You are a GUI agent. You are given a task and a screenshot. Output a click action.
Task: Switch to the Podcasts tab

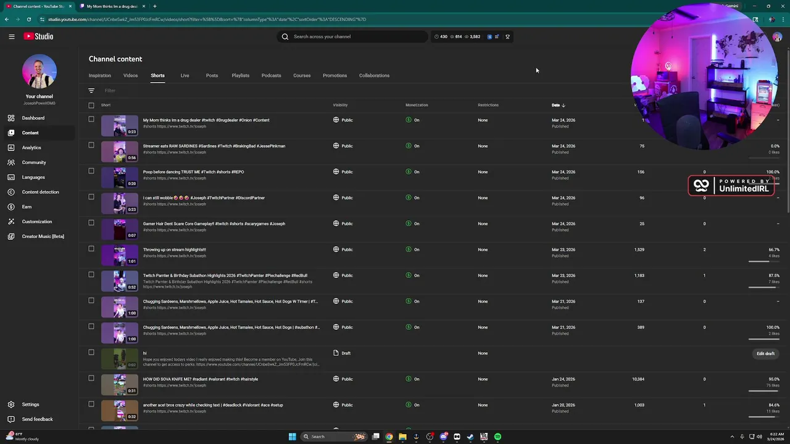click(x=271, y=75)
